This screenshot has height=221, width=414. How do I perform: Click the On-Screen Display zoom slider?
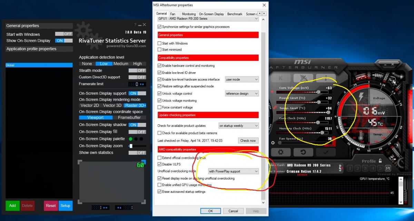[x=137, y=146]
